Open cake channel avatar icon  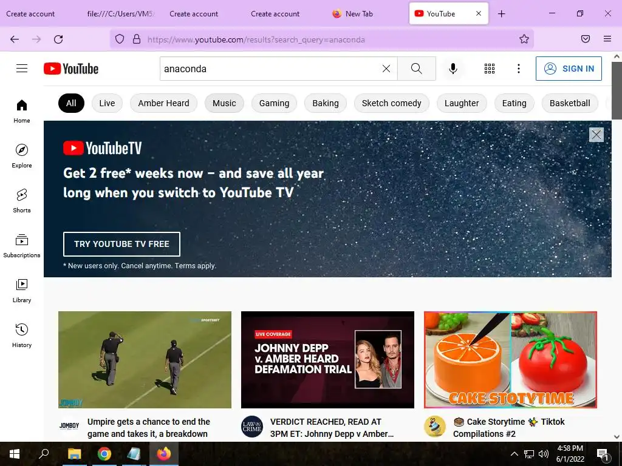click(x=435, y=427)
